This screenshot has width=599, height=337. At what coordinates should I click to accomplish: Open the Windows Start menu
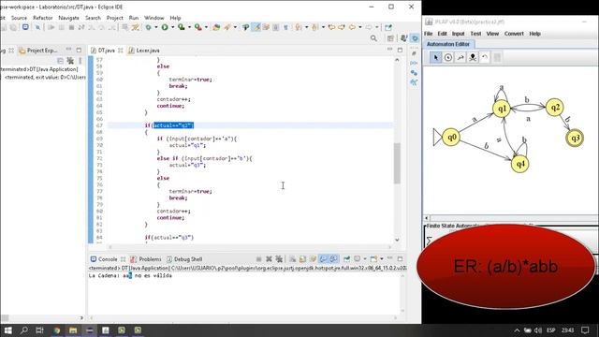click(x=7, y=330)
